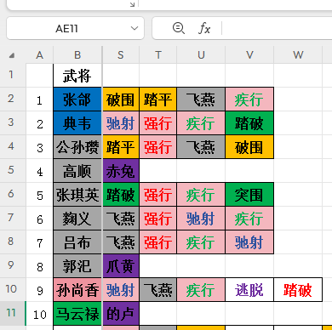Screen dimensions: 332x330
Task: Click the 武将 header cell
Action: (77, 76)
